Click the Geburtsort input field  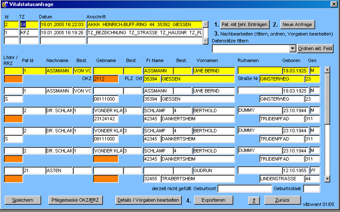coord(244,188)
